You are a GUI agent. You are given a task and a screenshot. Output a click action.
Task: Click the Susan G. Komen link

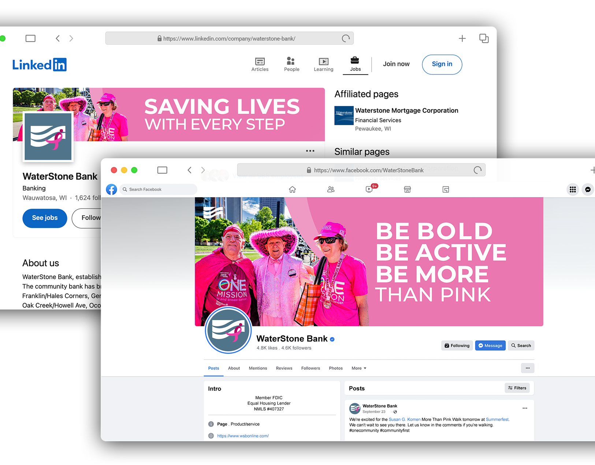click(405, 420)
